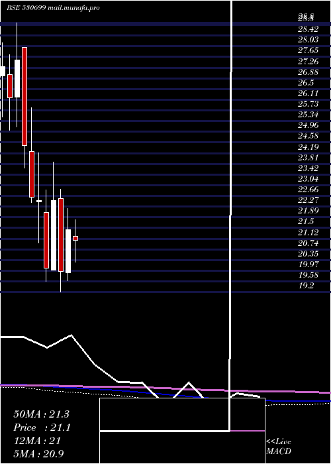Click the 22.27 price axis label
Viewport: 331px width, 464px height.
[308, 200]
